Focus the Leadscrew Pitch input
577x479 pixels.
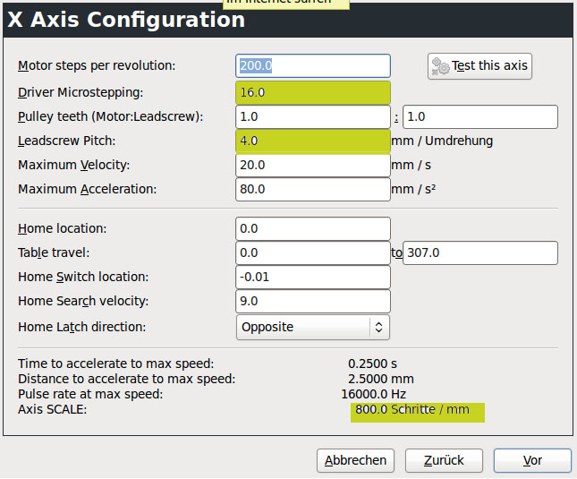[313, 141]
